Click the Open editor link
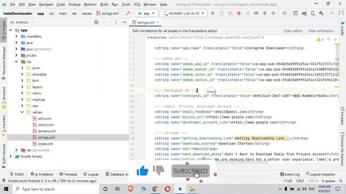 [x=293, y=31]
